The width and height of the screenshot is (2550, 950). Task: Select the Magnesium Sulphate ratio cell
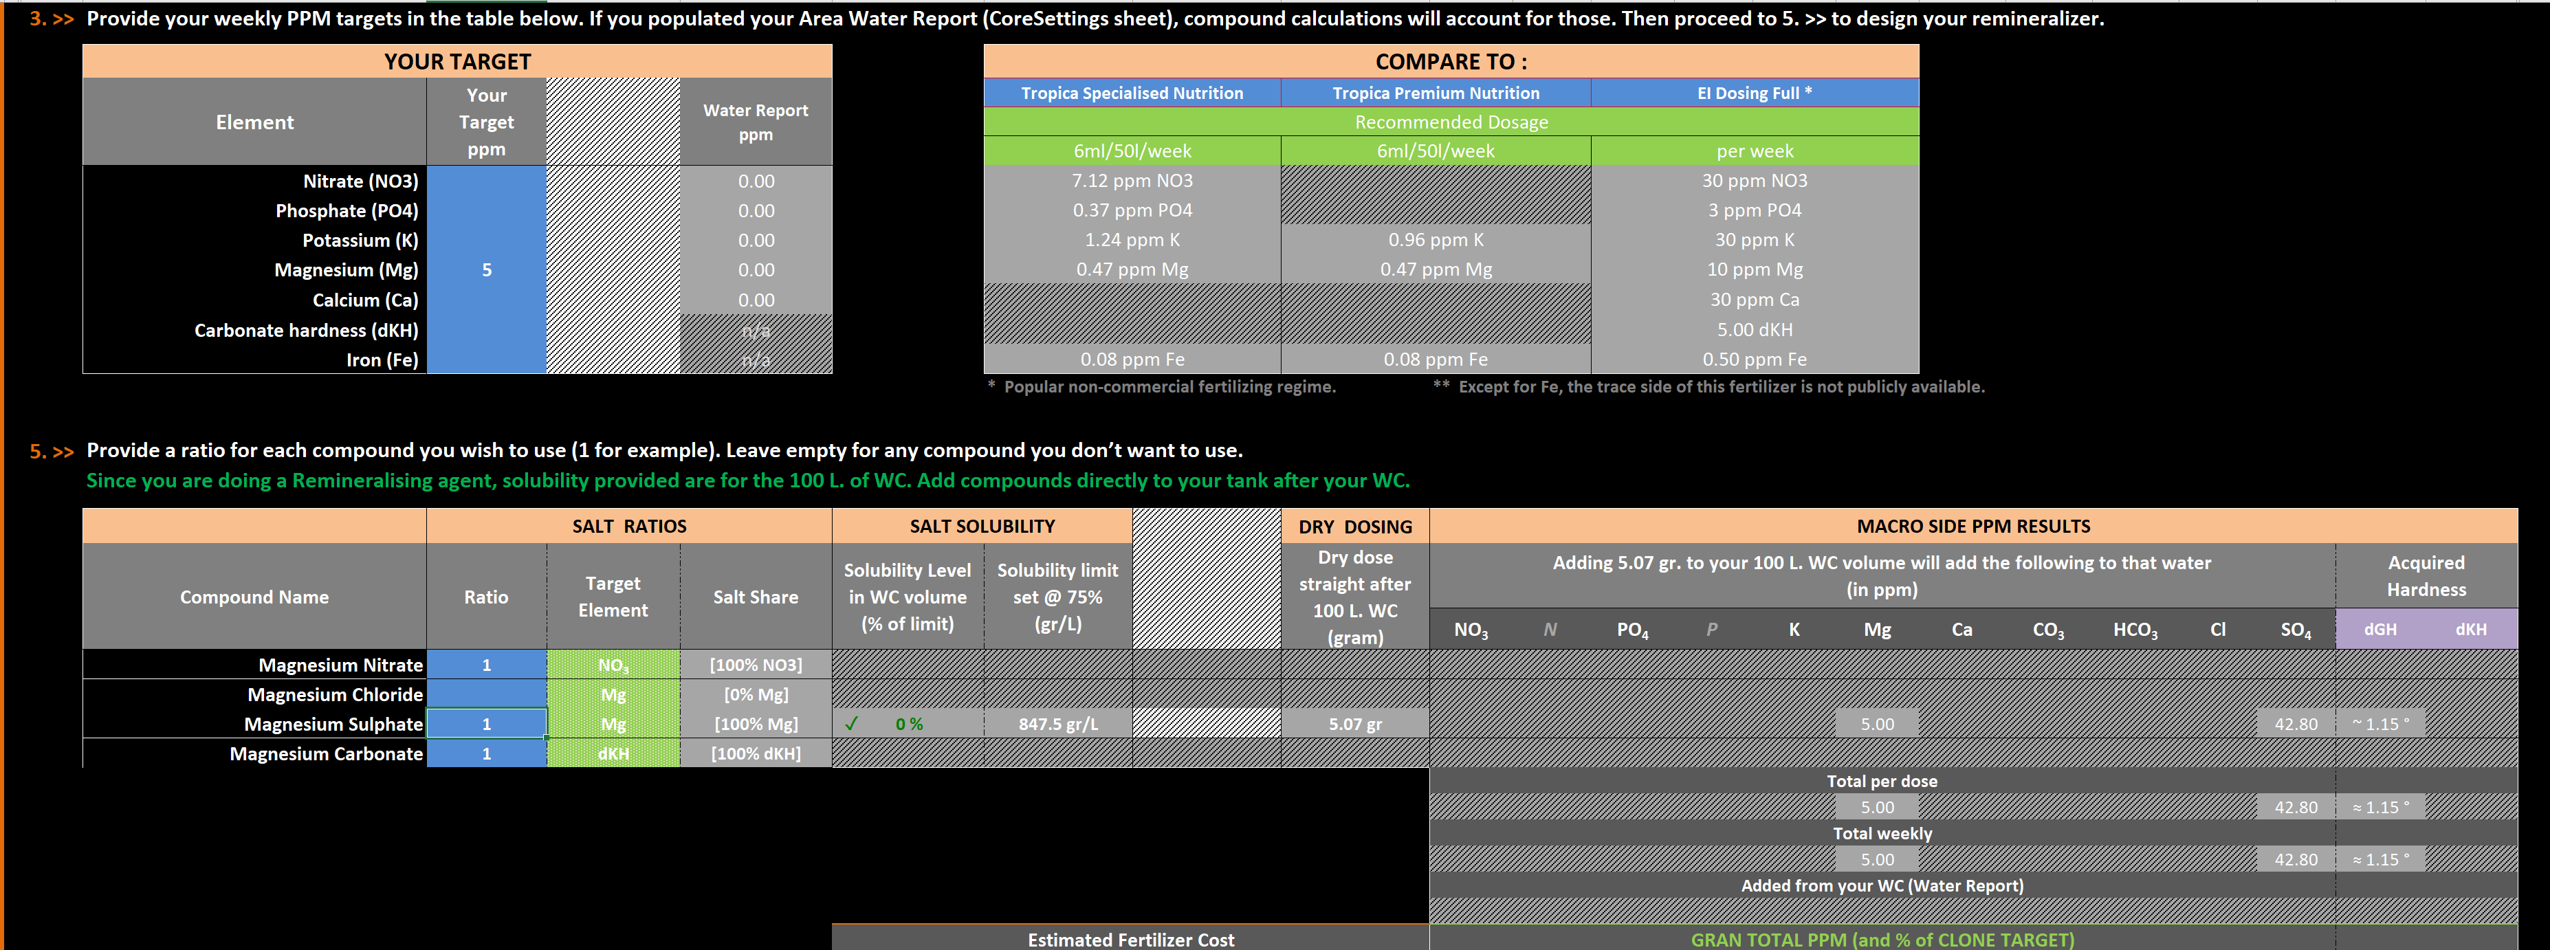(x=486, y=725)
